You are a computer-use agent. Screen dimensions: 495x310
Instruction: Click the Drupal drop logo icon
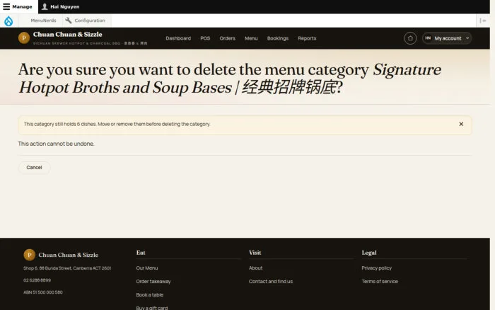point(8,21)
